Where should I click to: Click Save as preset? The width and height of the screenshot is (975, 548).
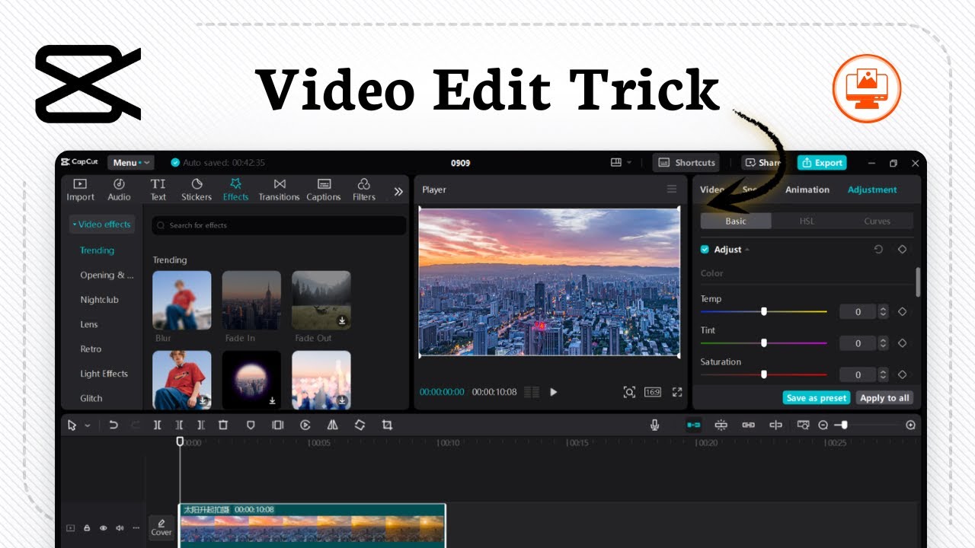817,398
